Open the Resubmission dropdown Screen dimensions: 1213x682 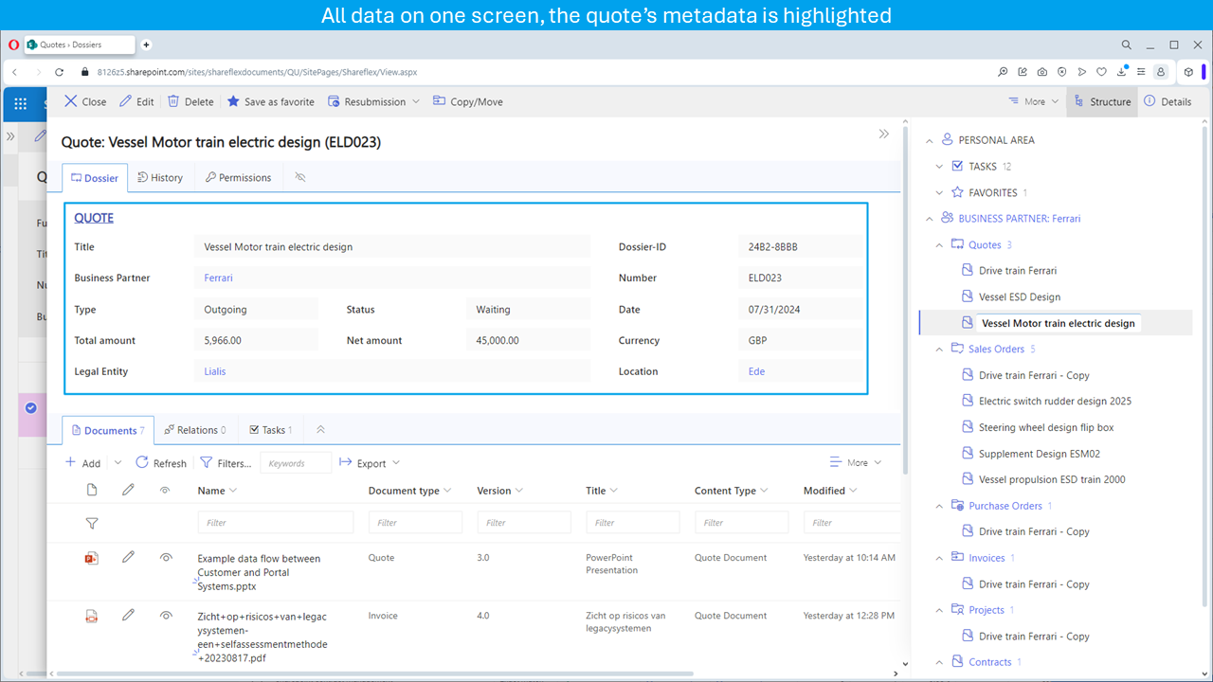(x=373, y=101)
